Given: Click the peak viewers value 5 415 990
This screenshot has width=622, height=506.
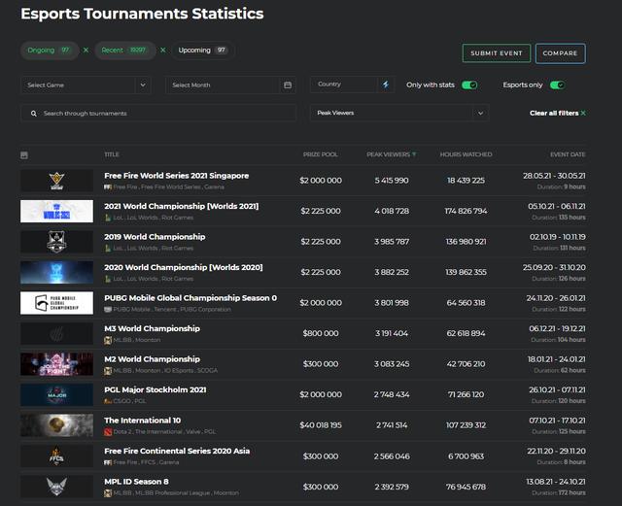Looking at the screenshot, I should coord(392,181).
